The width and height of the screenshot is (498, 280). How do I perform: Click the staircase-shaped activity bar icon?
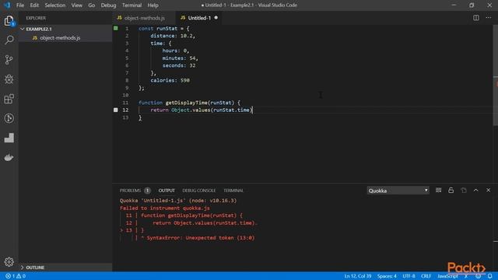coord(9,138)
